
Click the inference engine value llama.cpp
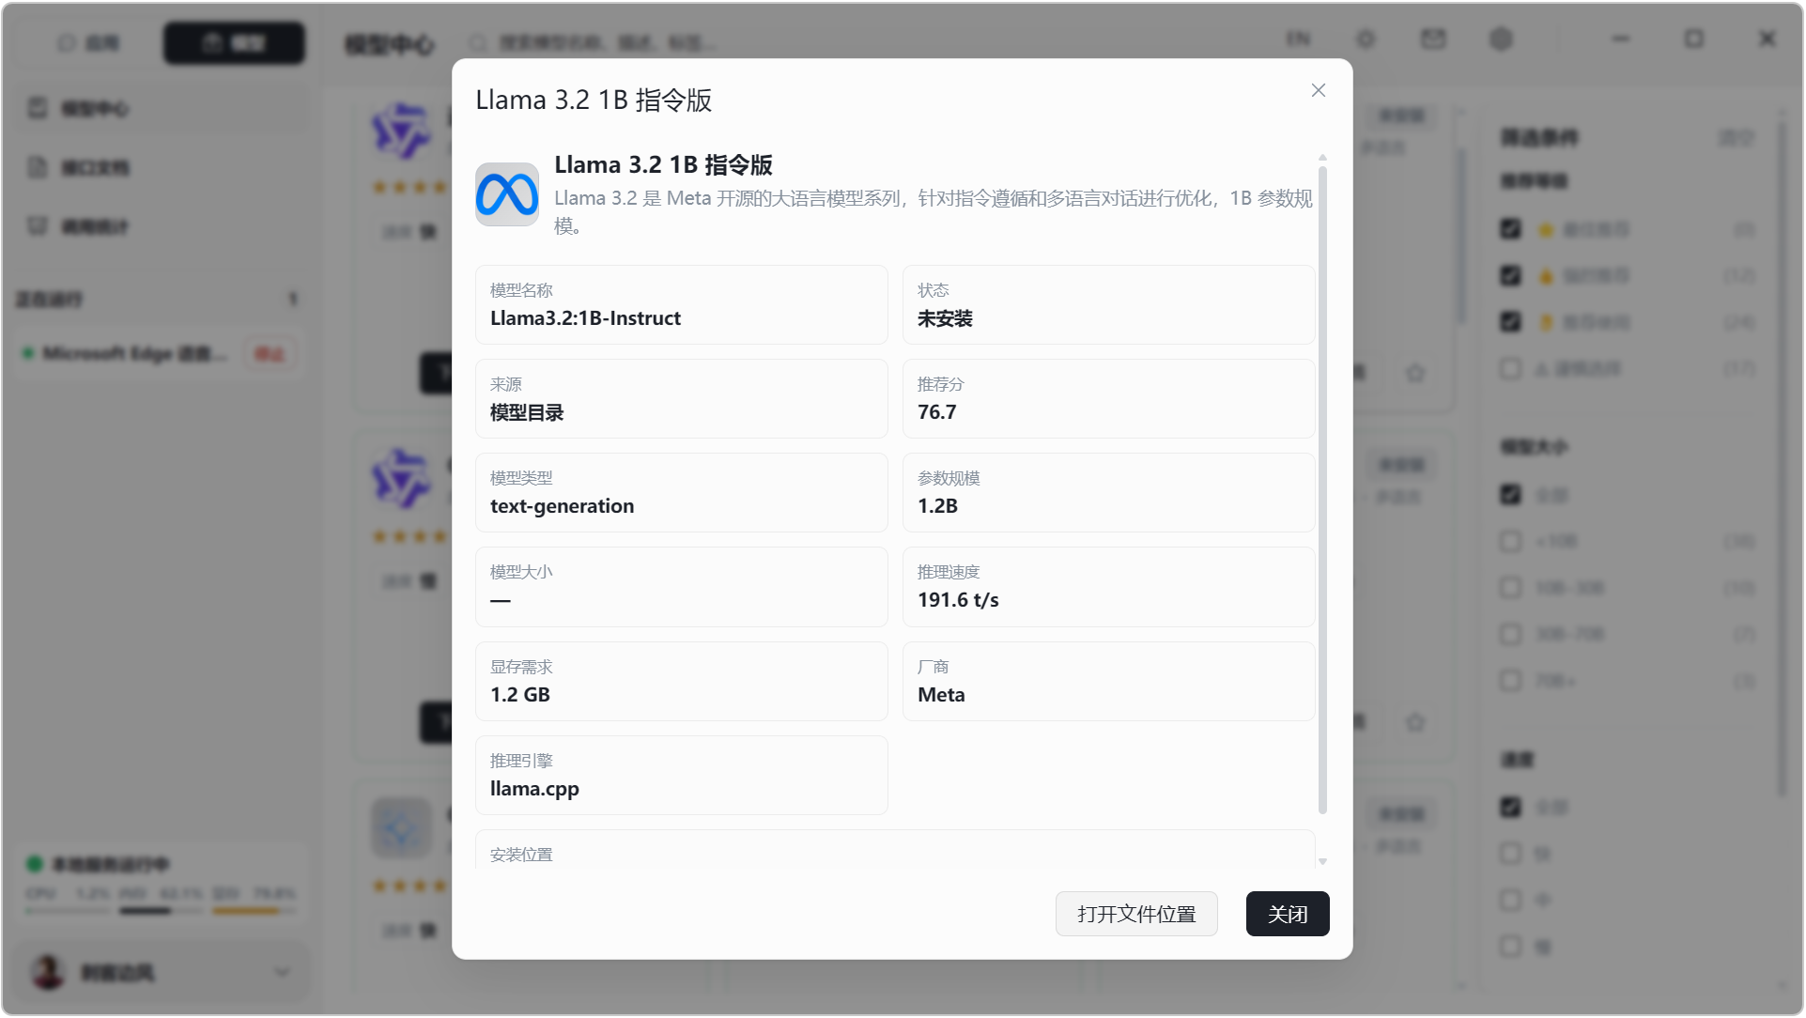535,790
